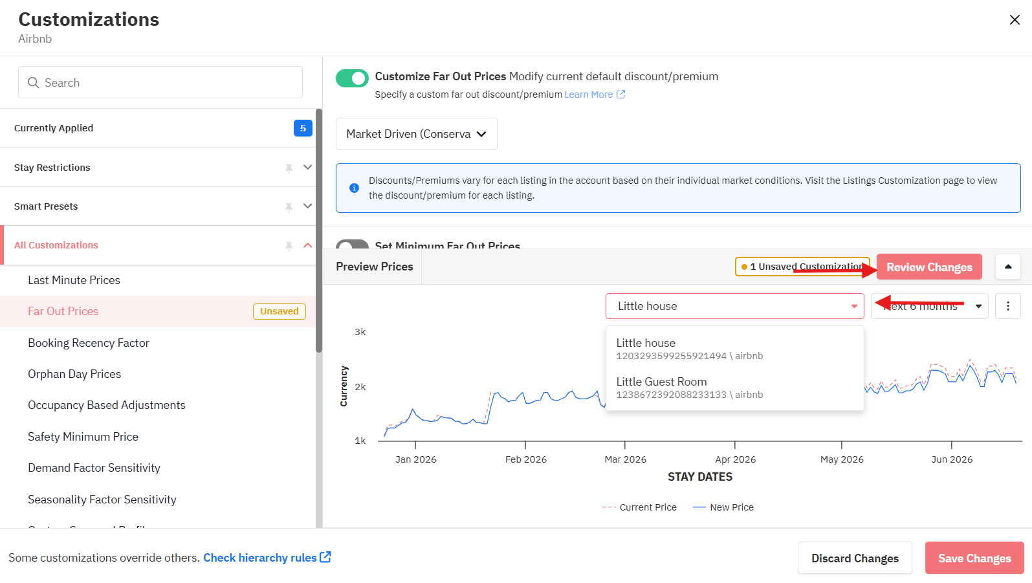Click the Review Changes button
Image resolution: width=1032 pixels, height=583 pixels.
click(x=928, y=267)
